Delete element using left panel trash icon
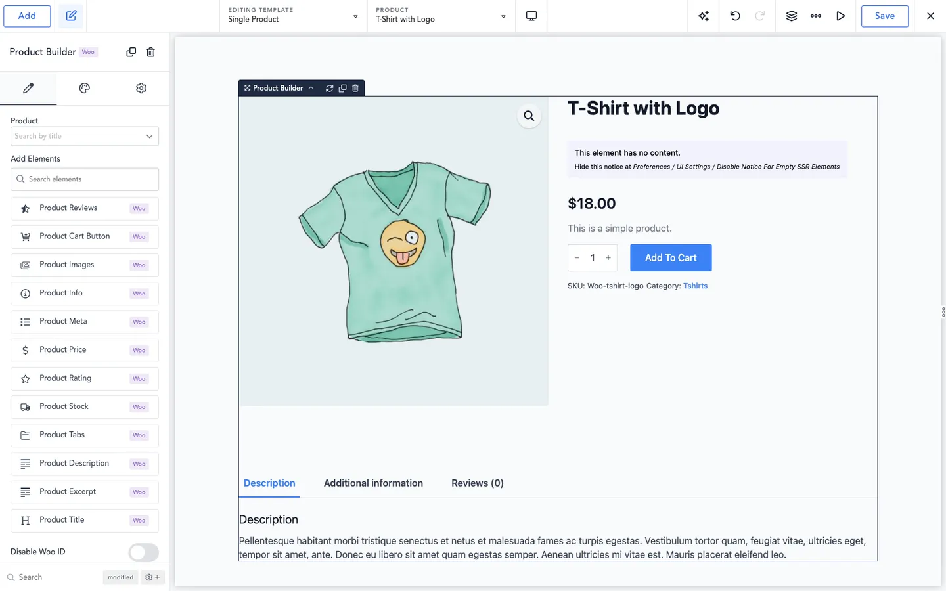Viewport: 946px width, 591px height. tap(151, 52)
